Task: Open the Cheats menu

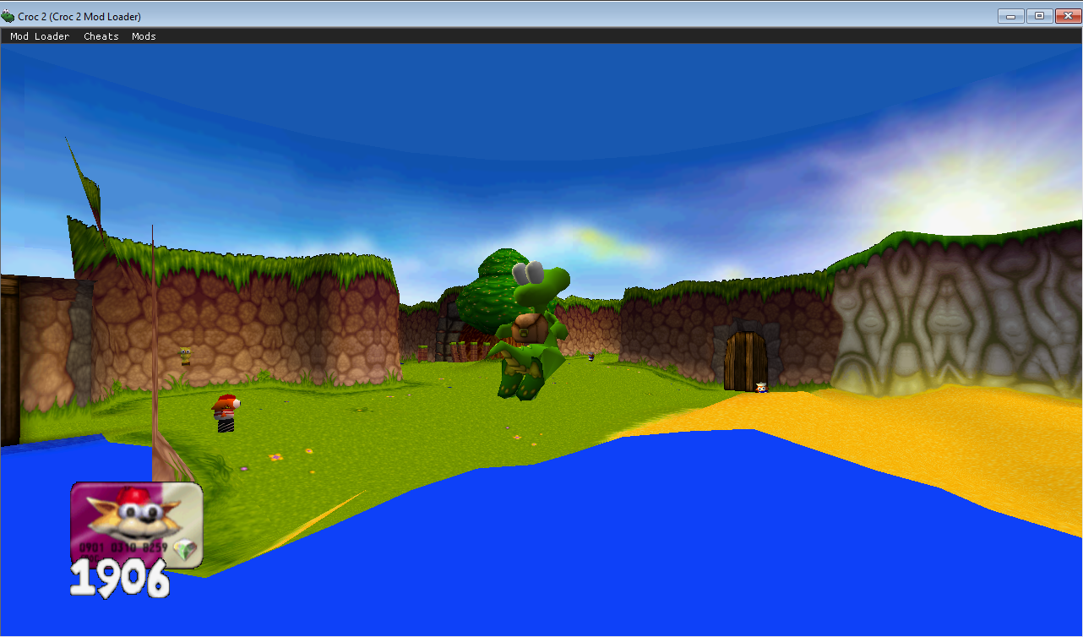Action: (x=101, y=36)
